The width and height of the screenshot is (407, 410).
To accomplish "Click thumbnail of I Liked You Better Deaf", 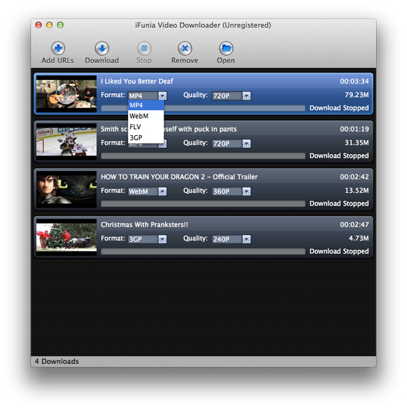I will [66, 94].
